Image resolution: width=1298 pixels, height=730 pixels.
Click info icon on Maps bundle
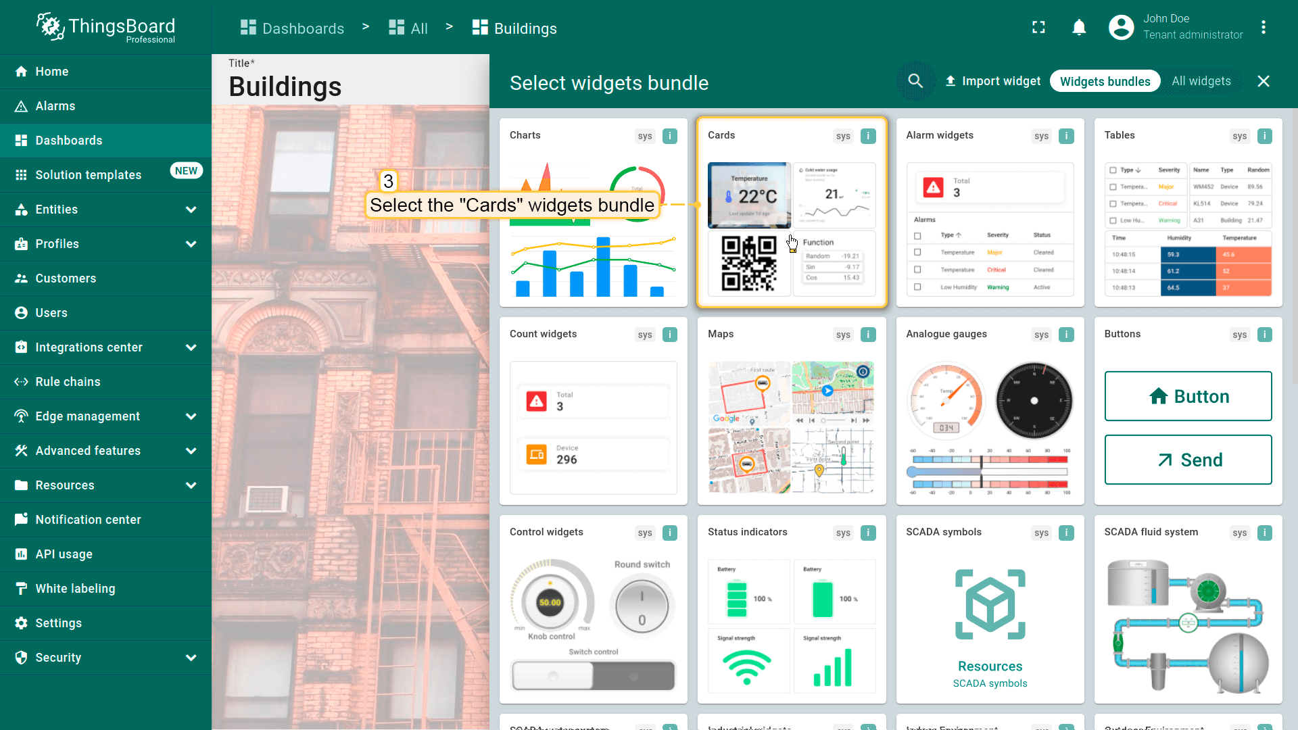click(868, 335)
